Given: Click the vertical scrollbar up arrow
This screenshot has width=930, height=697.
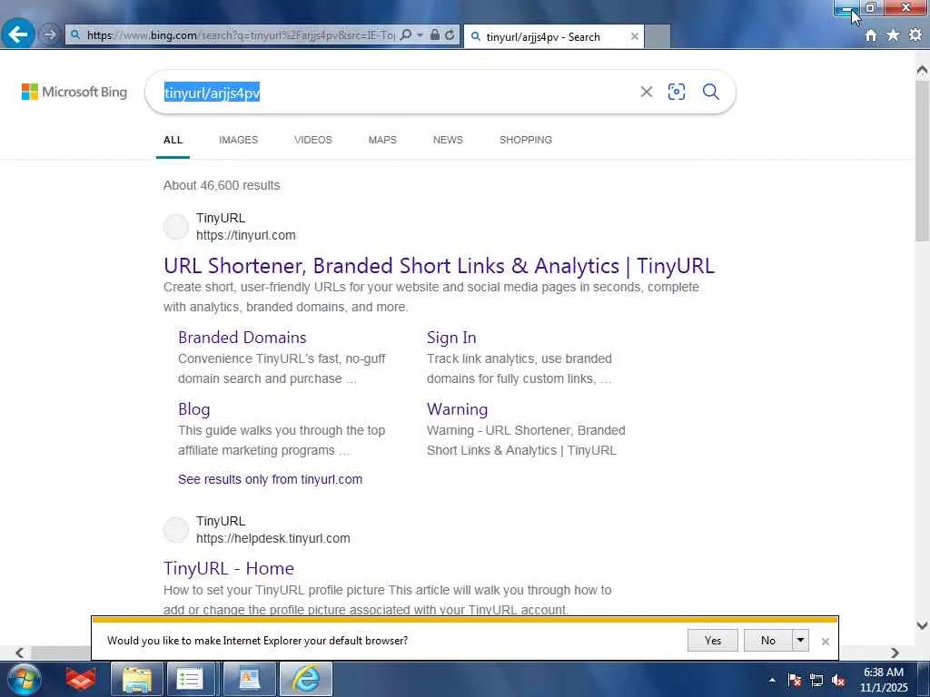Looking at the screenshot, I should [x=922, y=71].
